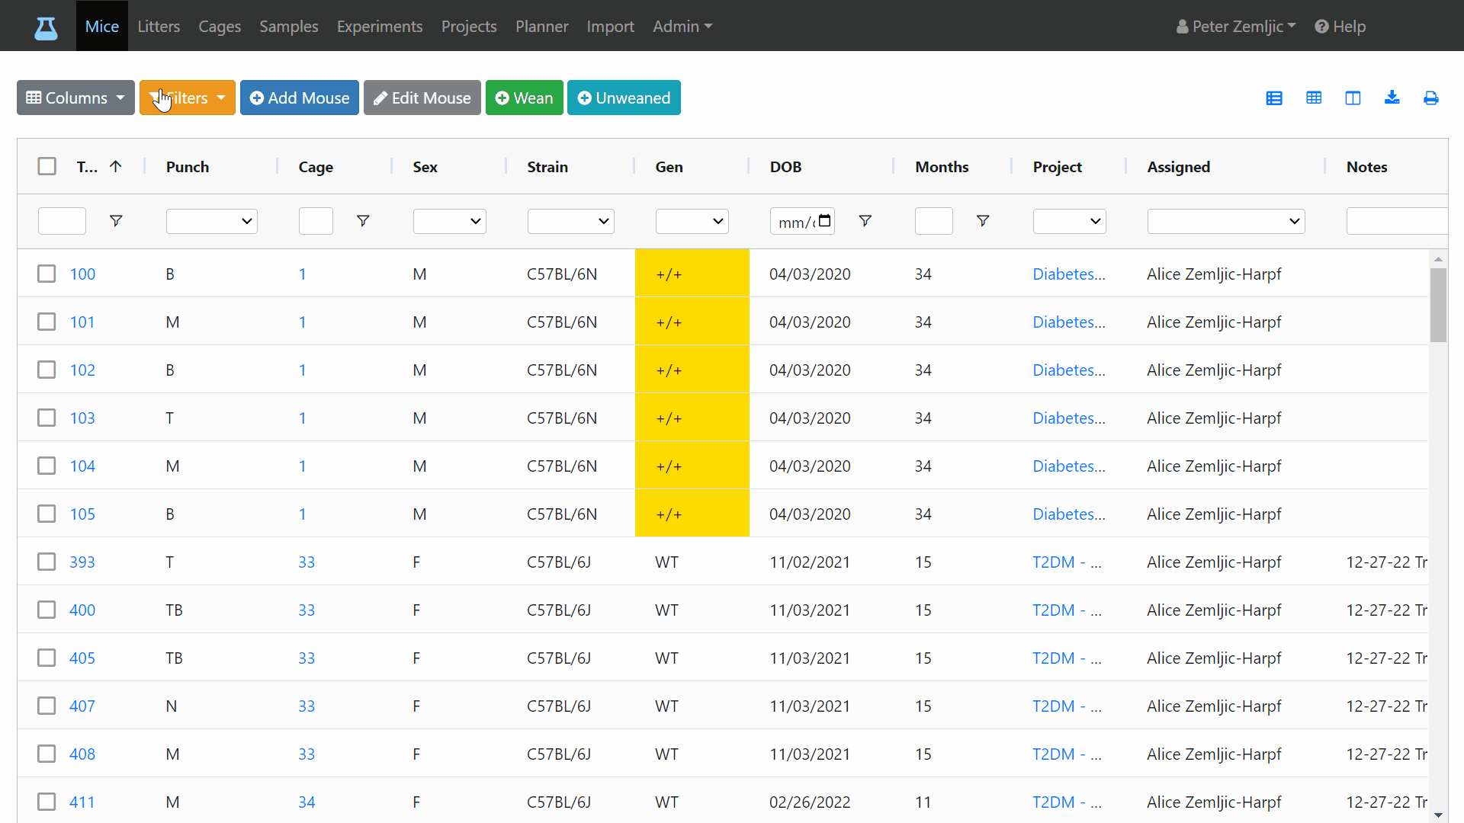Open the Columns dropdown button
1464x823 pixels.
pos(75,98)
